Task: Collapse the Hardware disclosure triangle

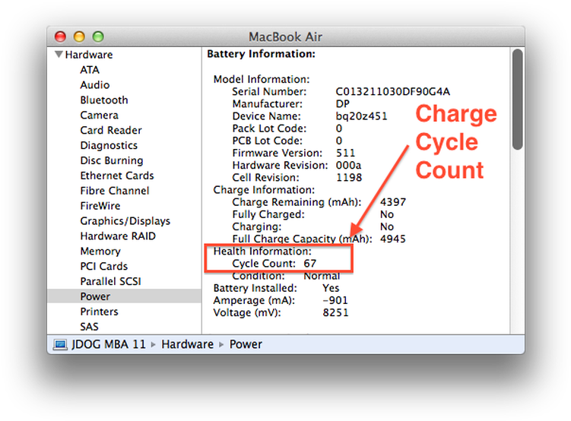Action: point(59,55)
